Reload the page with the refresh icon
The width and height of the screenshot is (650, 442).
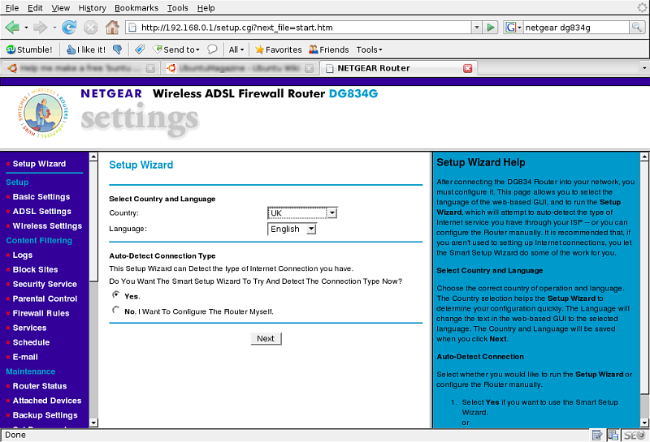(69, 28)
